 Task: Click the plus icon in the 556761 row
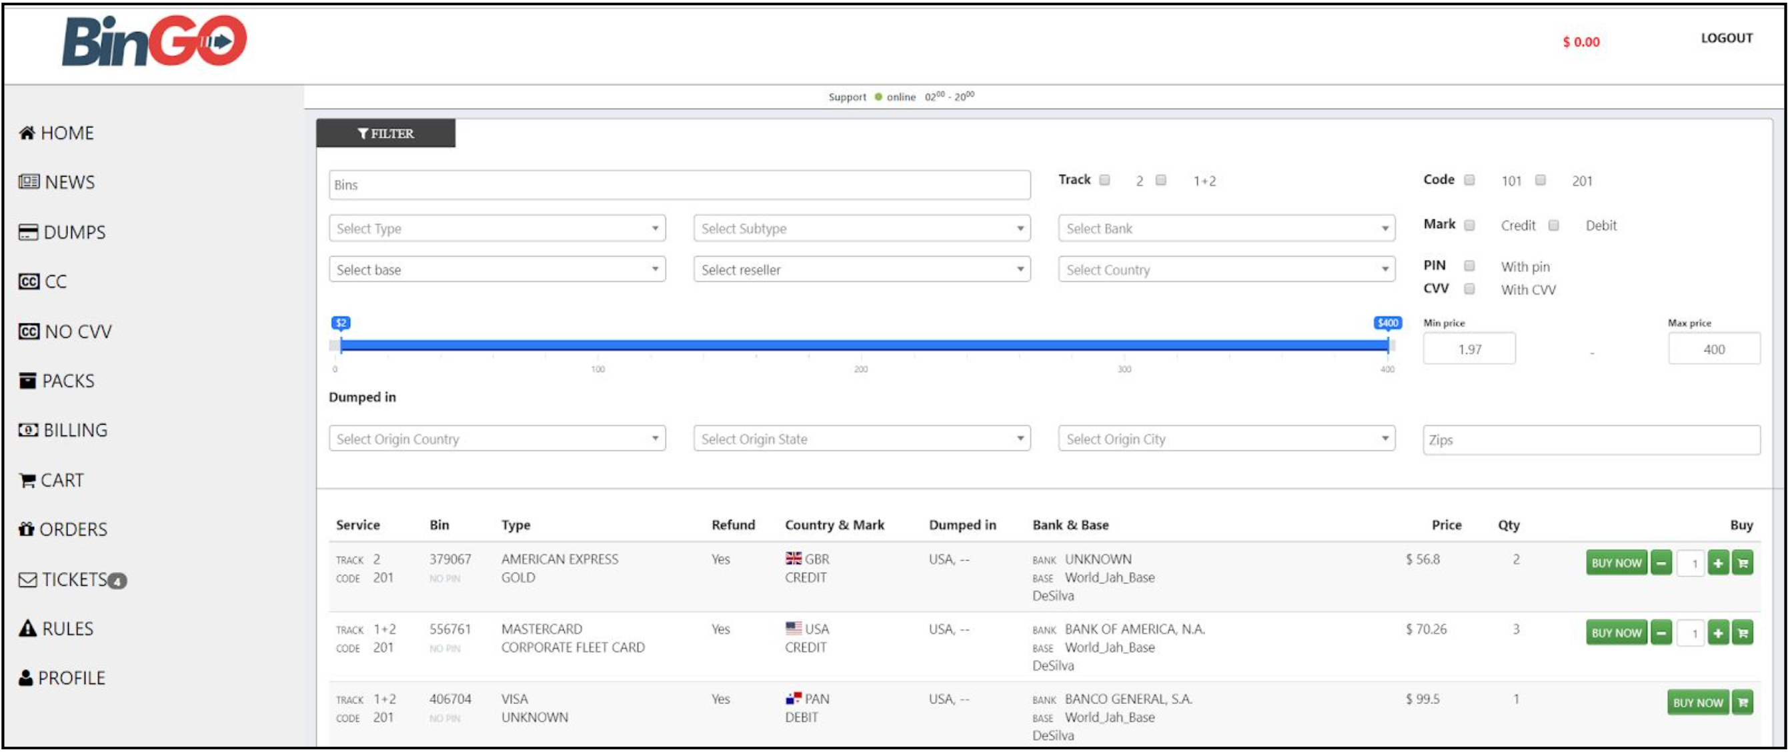1719,633
